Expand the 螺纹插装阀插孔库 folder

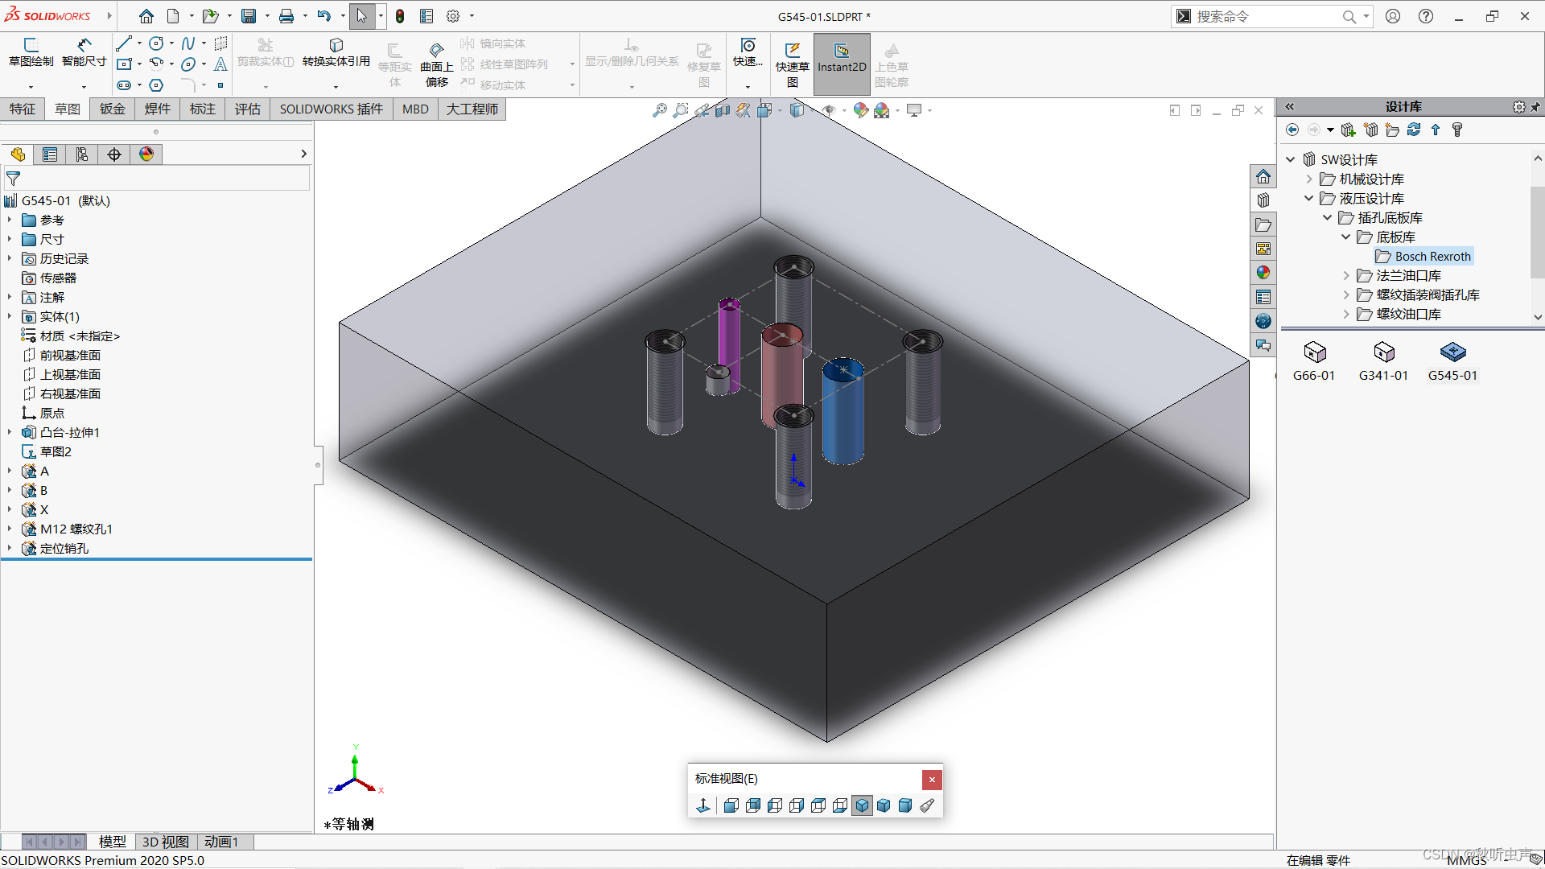pos(1346,294)
